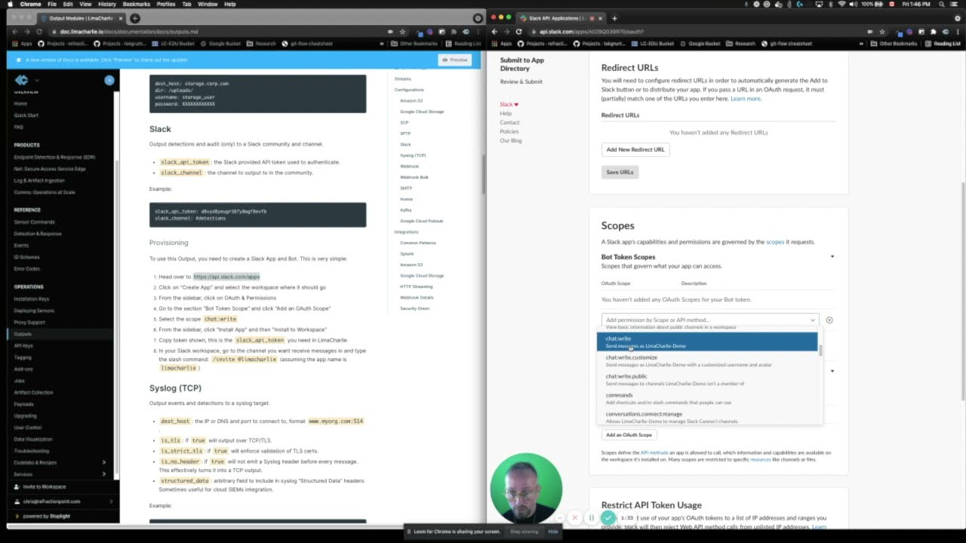Click the blue plus icon in LimaCharlie sidebar
Screen dimensions: 966x543
point(109,80)
